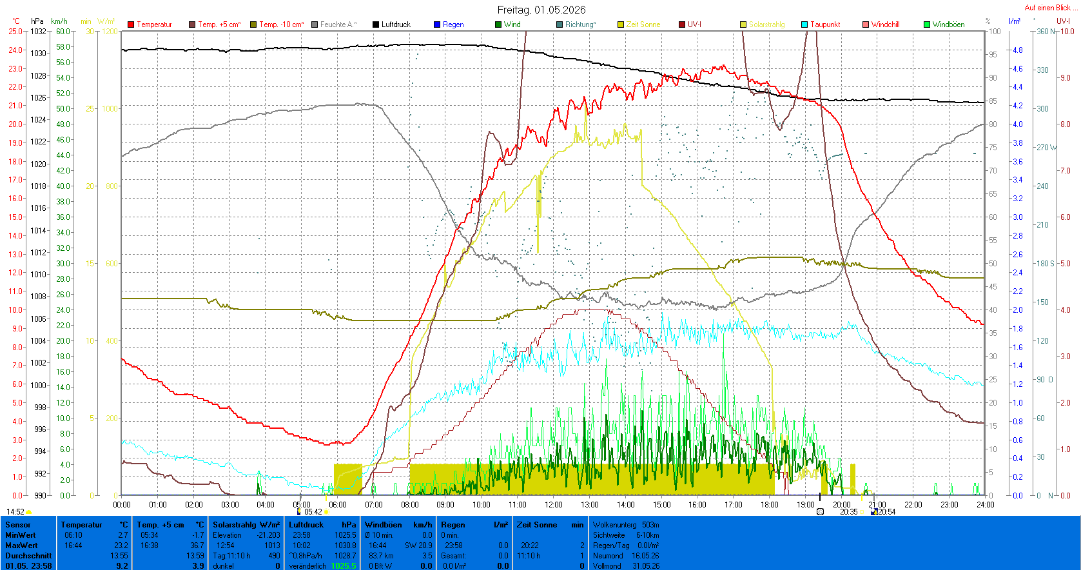Click the sunrise icon next to 05:42
1081x570 pixels.
327,512
